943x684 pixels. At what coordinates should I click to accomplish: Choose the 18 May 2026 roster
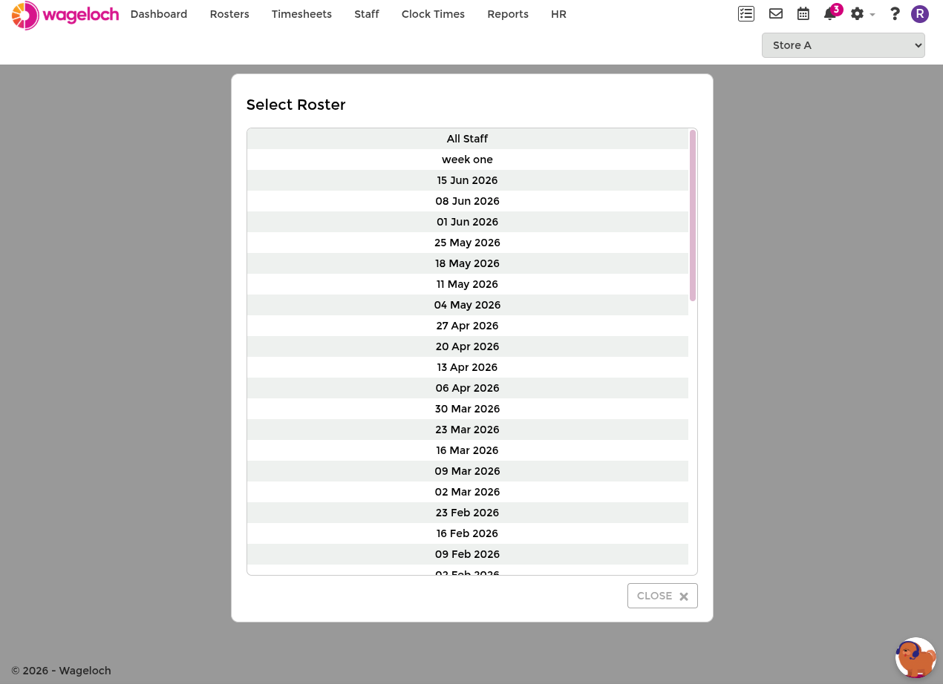[x=468, y=263]
